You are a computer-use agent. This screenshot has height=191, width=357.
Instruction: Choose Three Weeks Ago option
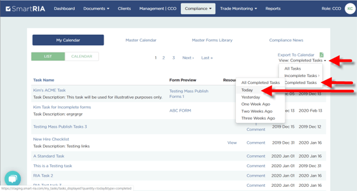[x=258, y=119]
